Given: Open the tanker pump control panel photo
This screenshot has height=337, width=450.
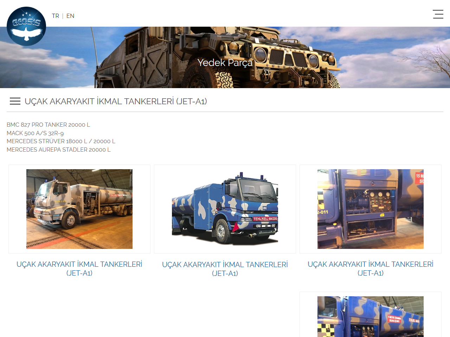Looking at the screenshot, I should [371, 209].
